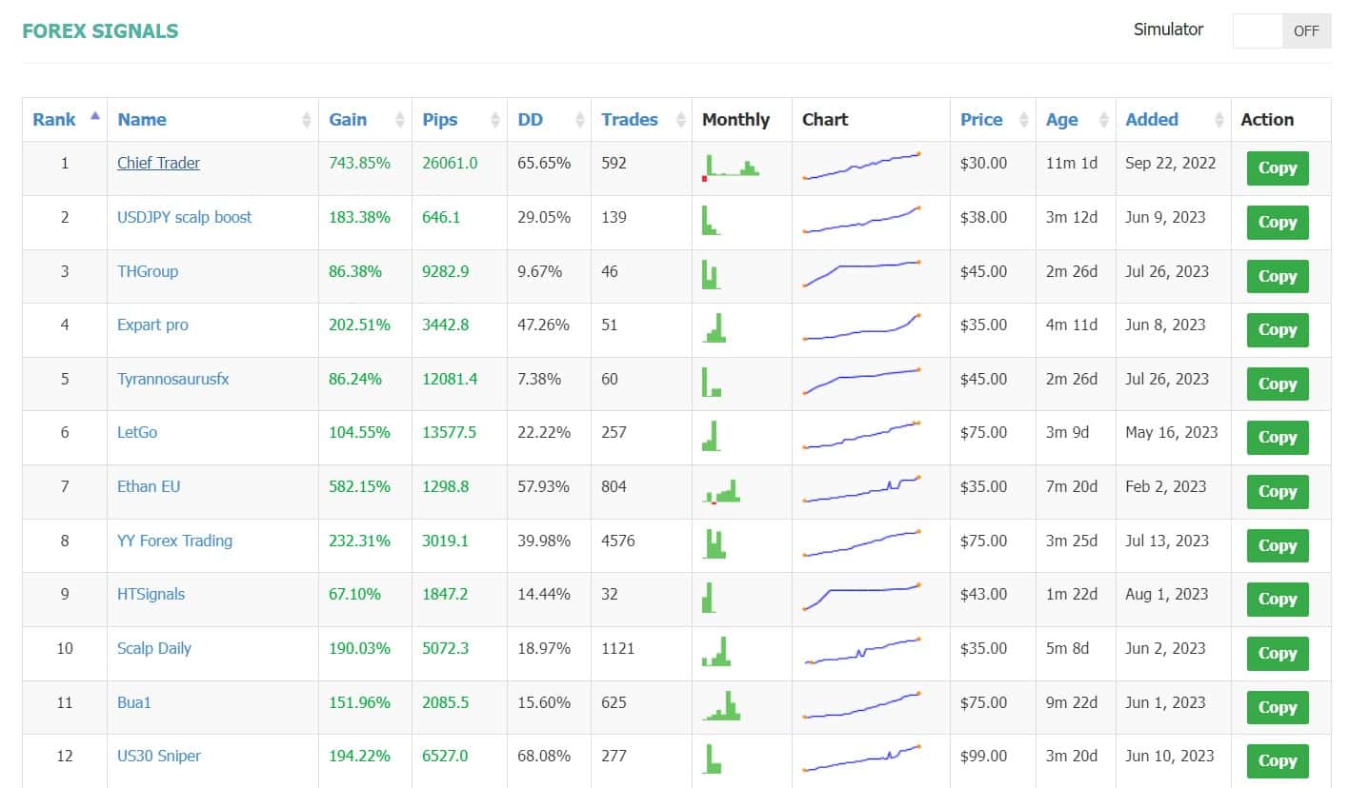Sort table by Age column
Image resolution: width=1349 pixels, height=788 pixels.
tap(1077, 120)
